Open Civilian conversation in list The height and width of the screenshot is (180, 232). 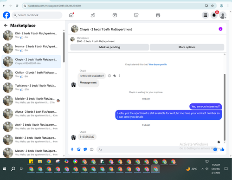tap(31, 74)
